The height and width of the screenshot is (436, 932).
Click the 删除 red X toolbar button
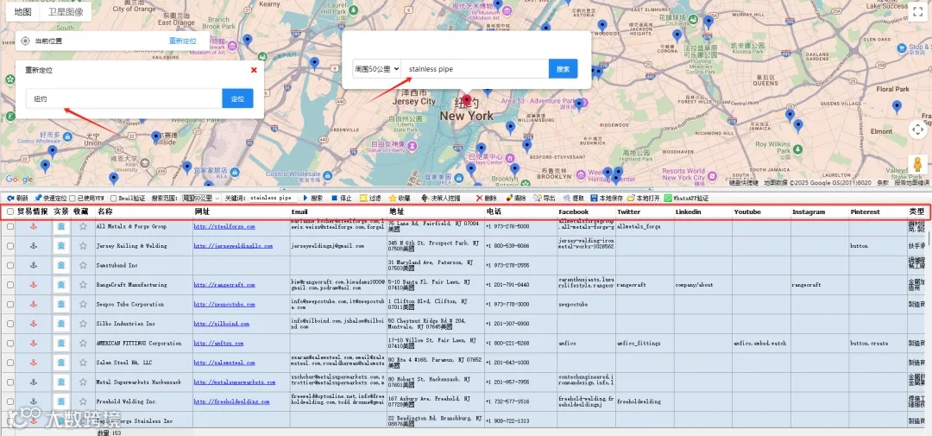pos(486,198)
